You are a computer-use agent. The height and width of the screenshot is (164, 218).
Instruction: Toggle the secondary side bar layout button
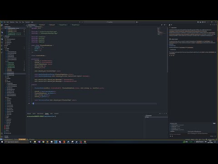tap(203, 22)
